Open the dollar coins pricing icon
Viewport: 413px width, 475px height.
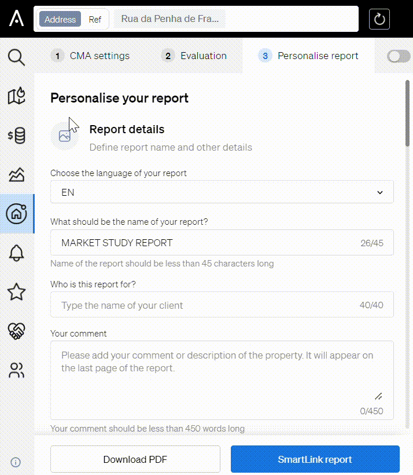pyautogui.click(x=16, y=136)
